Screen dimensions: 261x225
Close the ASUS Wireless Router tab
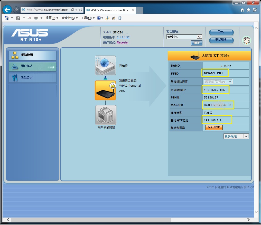[133, 10]
